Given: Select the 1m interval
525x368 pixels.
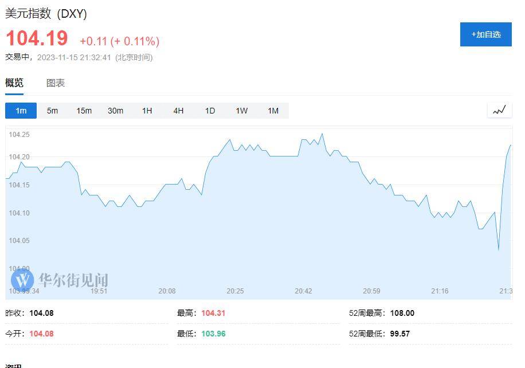Looking at the screenshot, I should click(21, 111).
